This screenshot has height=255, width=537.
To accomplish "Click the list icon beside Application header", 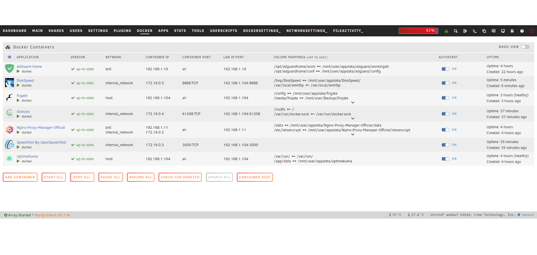I will (x=10, y=57).
